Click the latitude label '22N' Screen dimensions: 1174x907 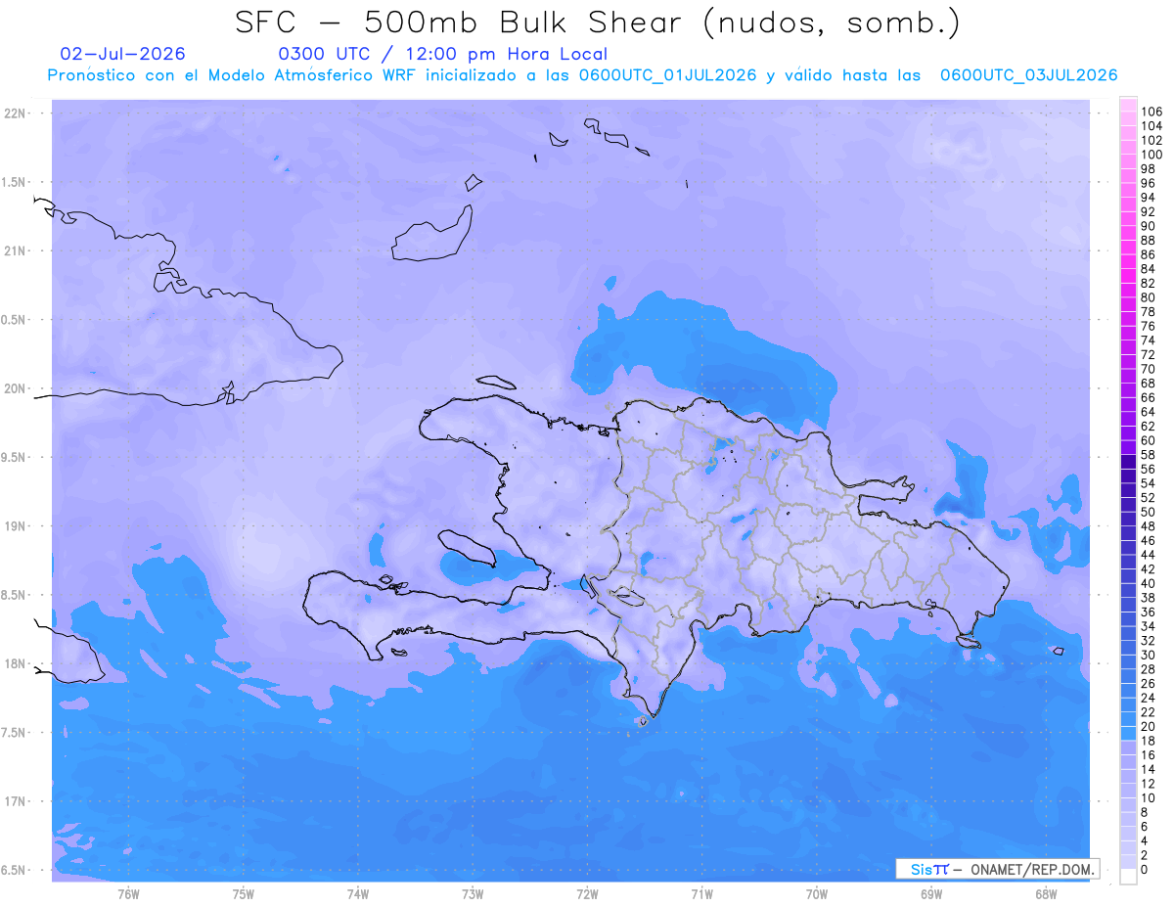pyautogui.click(x=15, y=113)
